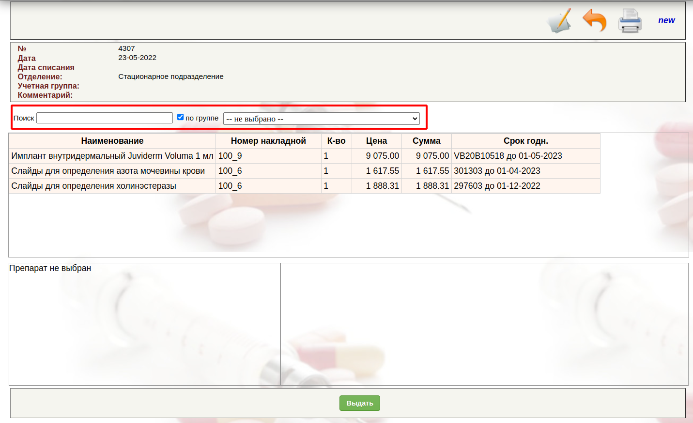Click the orange back arrow icon

click(x=594, y=21)
